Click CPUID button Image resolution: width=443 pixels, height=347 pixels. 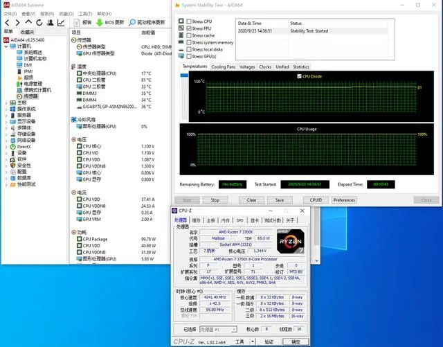316,200
